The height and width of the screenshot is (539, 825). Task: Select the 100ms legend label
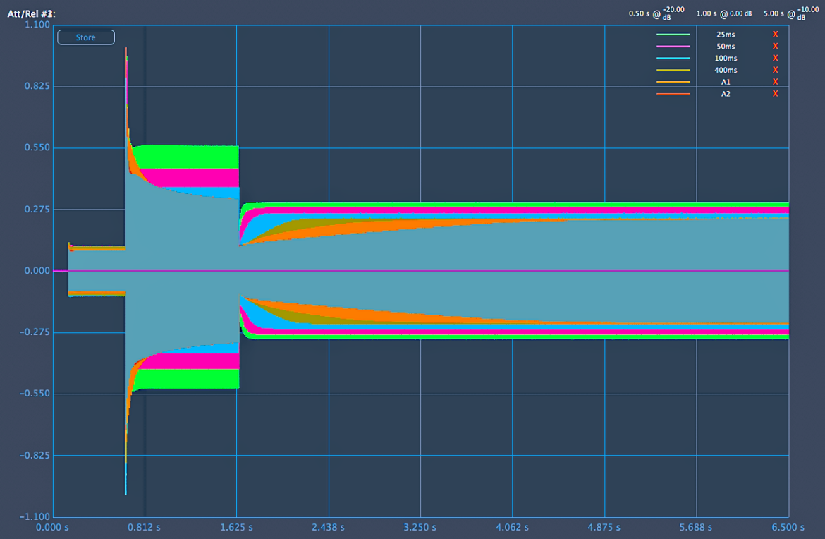(x=726, y=58)
